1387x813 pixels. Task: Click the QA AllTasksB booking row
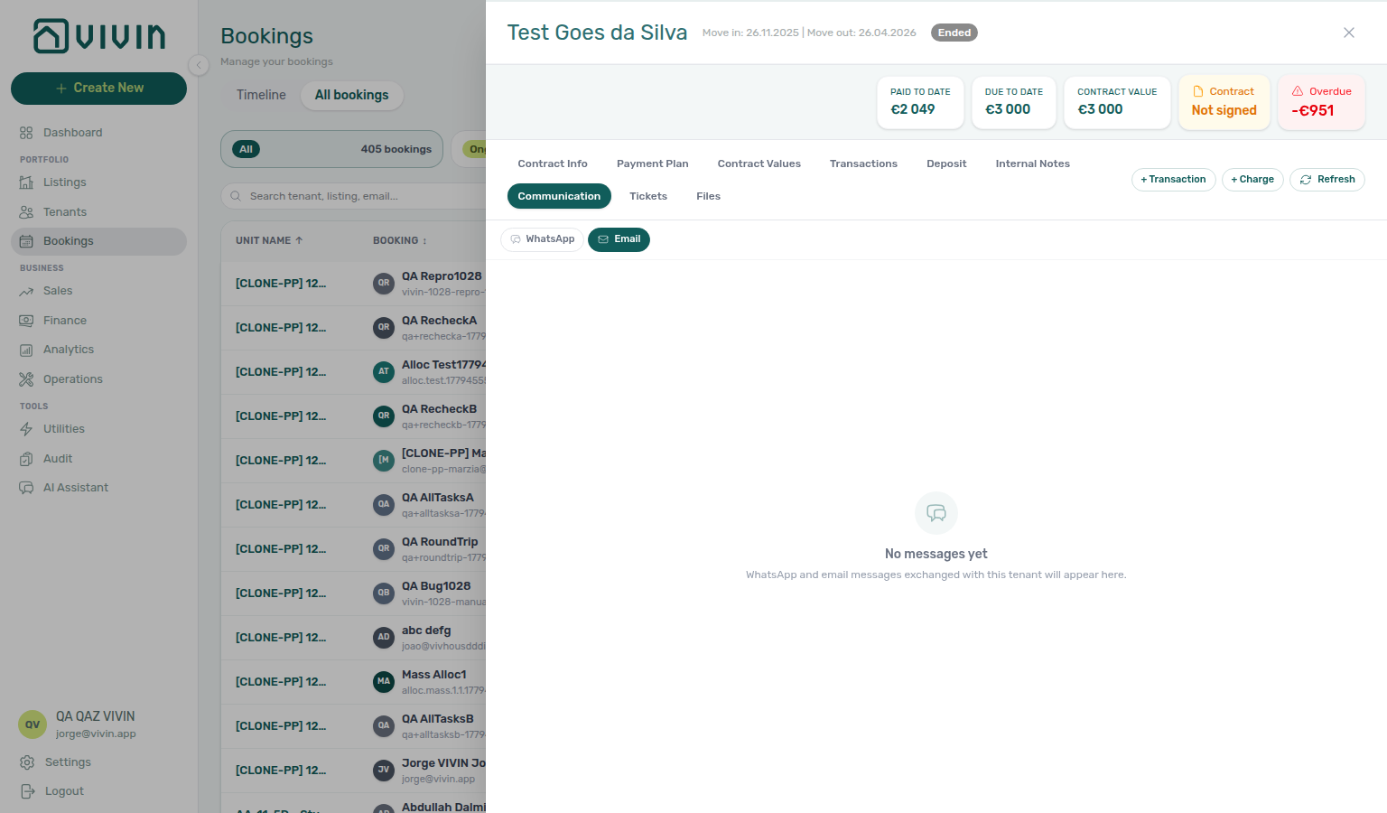pyautogui.click(x=353, y=726)
